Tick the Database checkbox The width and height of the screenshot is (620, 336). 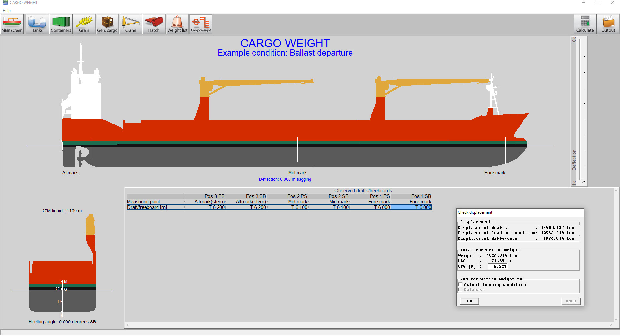(460, 290)
